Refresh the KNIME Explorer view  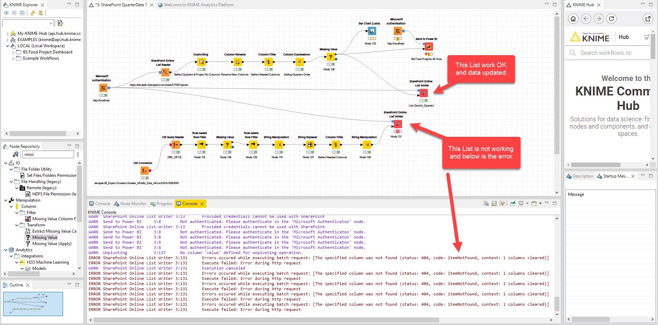click(32, 13)
